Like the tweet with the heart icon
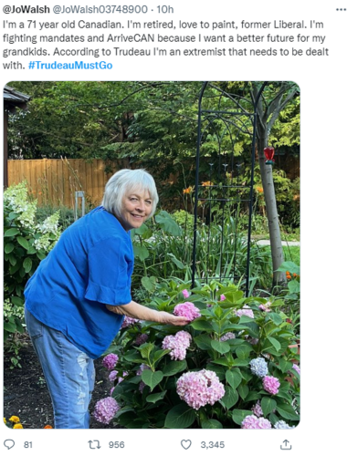The width and height of the screenshot is (347, 456). pos(186,444)
